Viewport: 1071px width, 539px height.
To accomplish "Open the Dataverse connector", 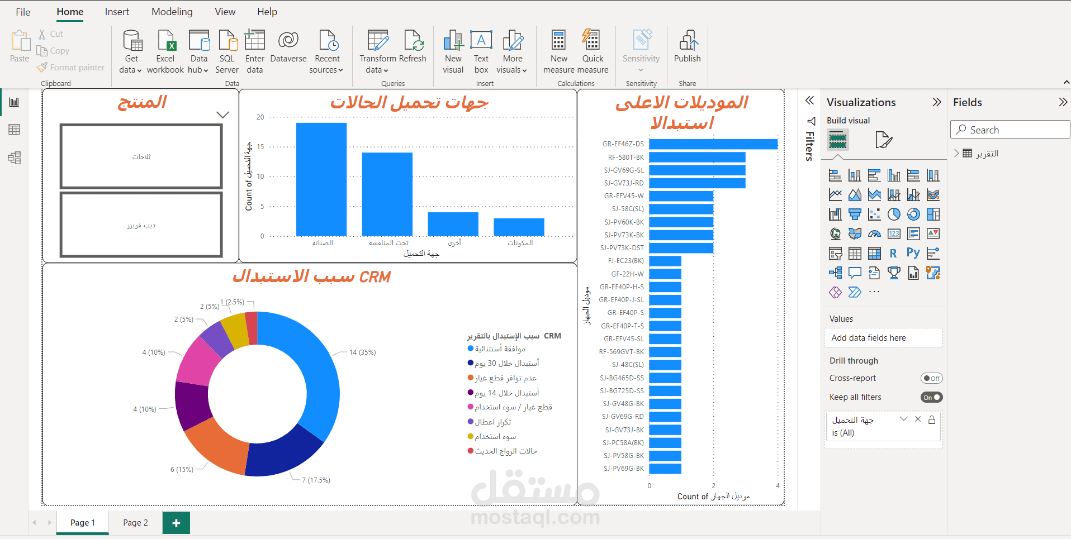I will [x=288, y=46].
